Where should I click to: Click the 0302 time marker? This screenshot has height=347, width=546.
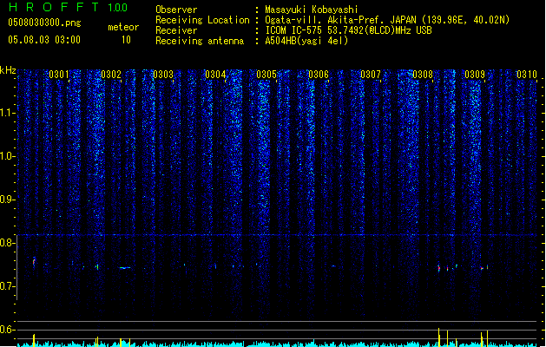pos(111,75)
